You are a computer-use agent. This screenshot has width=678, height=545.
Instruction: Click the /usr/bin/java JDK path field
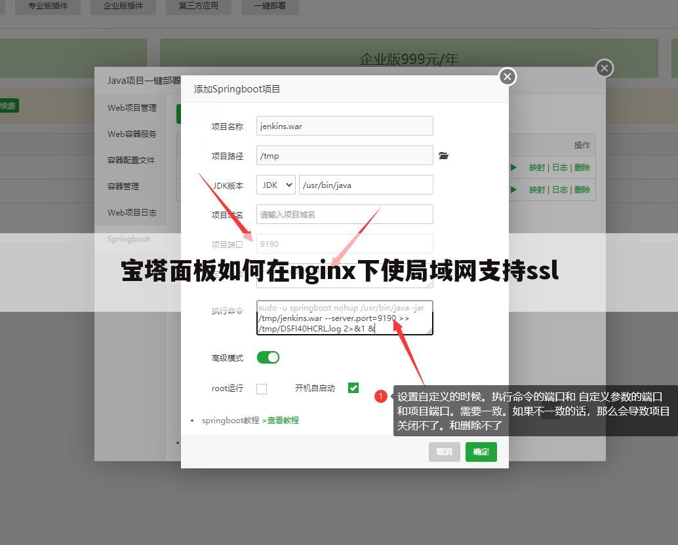(366, 185)
